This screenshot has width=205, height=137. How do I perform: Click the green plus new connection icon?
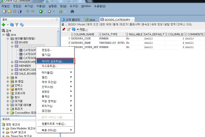coord(3,25)
